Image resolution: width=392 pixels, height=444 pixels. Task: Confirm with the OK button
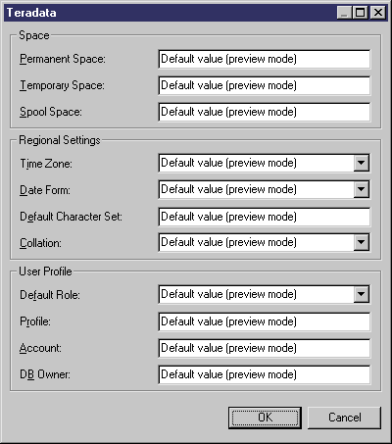[x=265, y=418]
